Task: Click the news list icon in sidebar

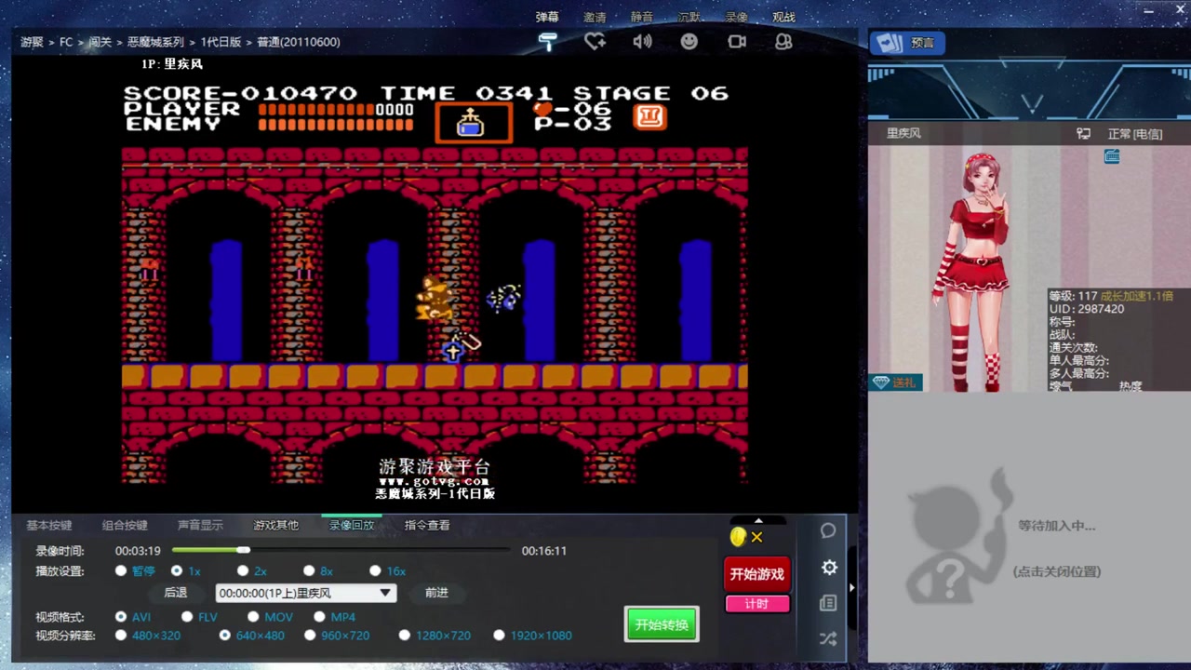Action: pos(828,603)
